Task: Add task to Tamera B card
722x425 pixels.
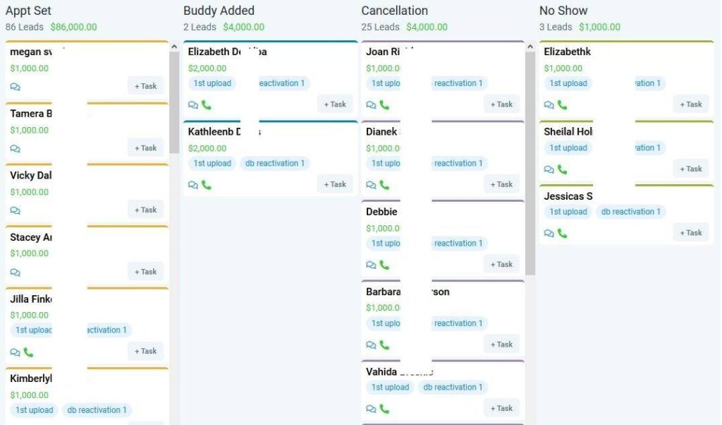Action: (x=145, y=148)
